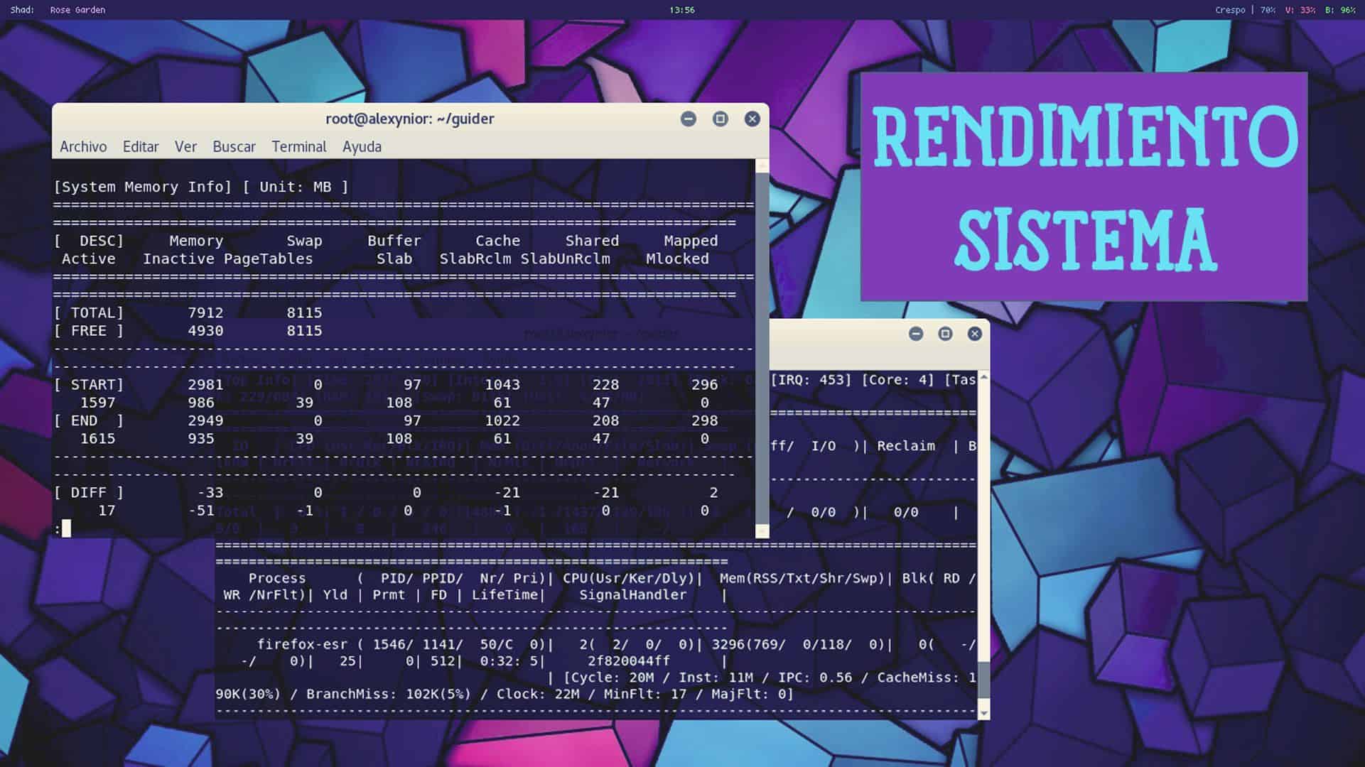The image size is (1365, 767).
Task: Open the Terminal menu
Action: [298, 146]
